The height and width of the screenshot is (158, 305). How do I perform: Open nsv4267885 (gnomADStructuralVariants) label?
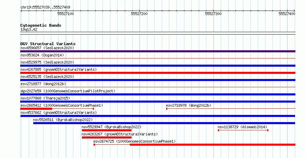point(59,69)
